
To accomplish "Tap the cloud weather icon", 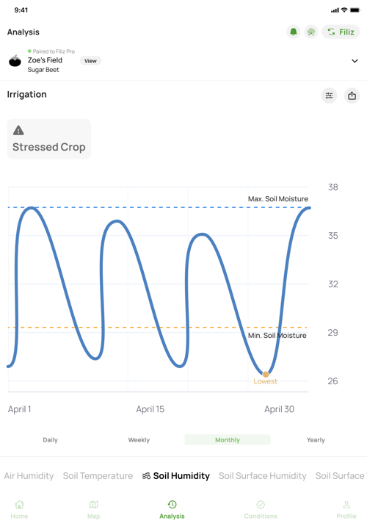I will click(x=311, y=32).
